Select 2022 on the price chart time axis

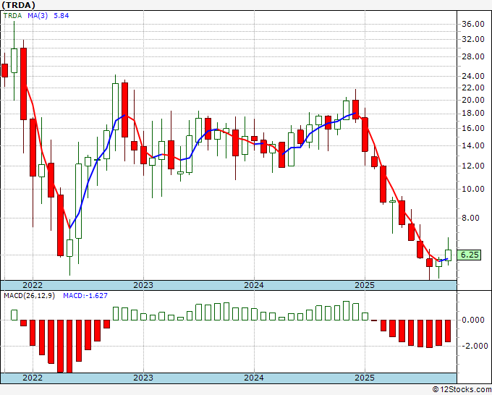pos(33,285)
